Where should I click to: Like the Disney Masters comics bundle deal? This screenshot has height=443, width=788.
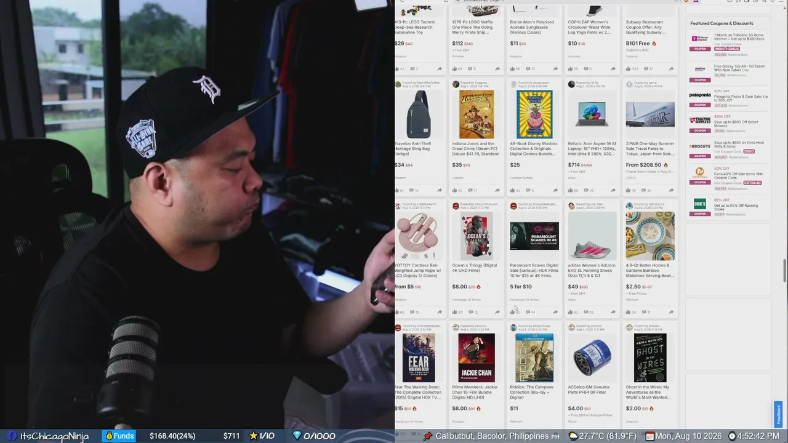tap(513, 190)
